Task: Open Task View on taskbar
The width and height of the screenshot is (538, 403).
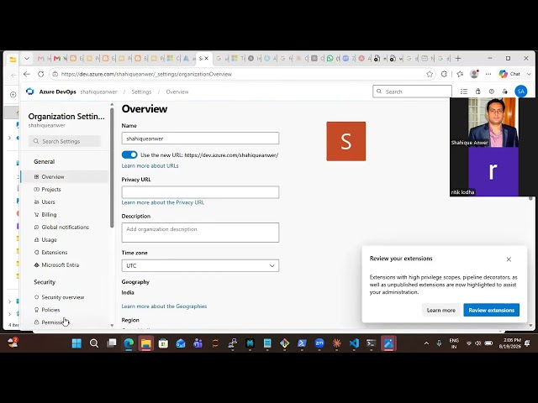Action: (x=112, y=343)
